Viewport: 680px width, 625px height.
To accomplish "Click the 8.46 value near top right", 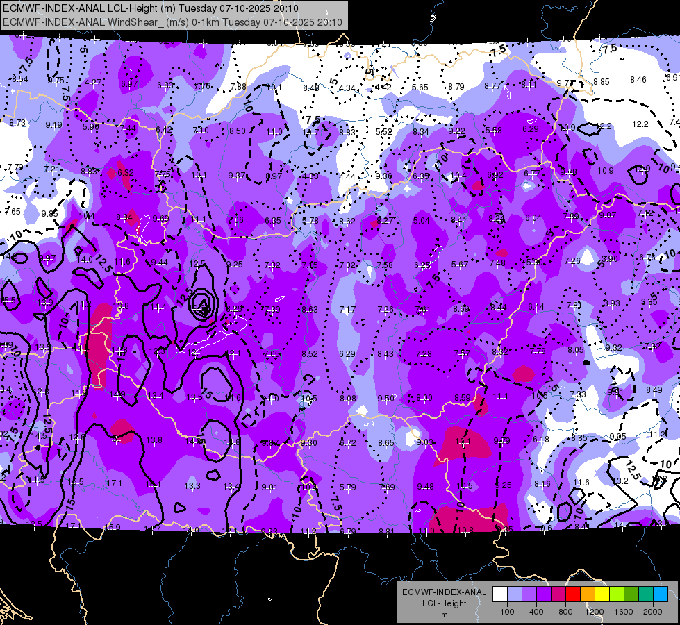I will [638, 79].
